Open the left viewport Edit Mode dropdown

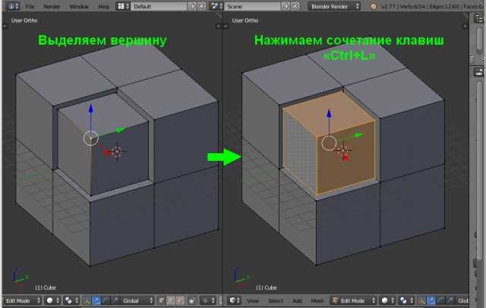(23, 300)
